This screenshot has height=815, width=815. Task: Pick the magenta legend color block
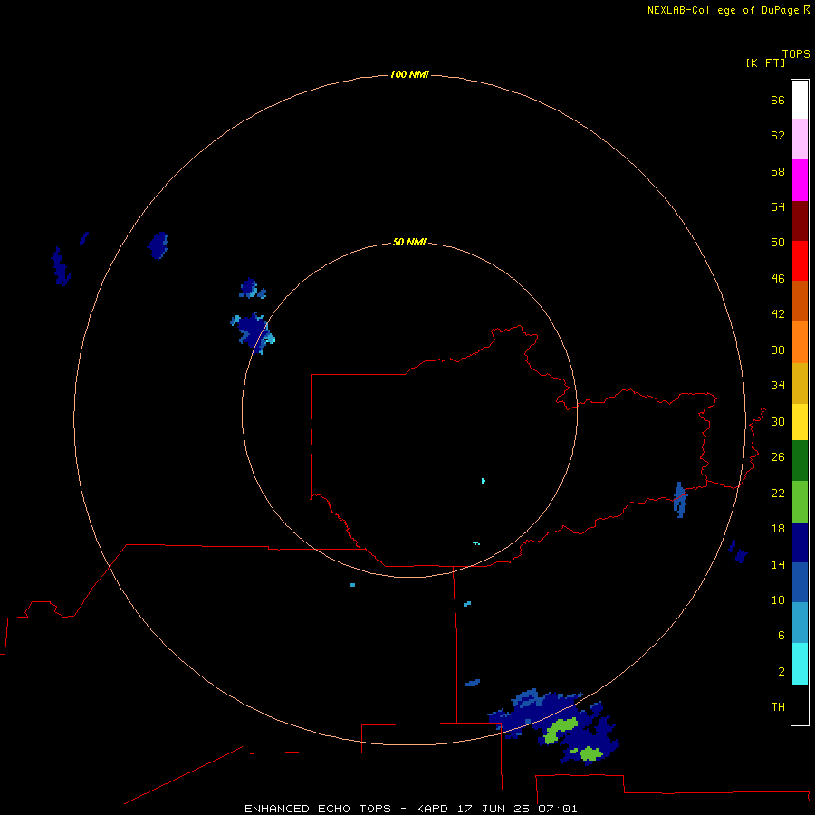[800, 180]
